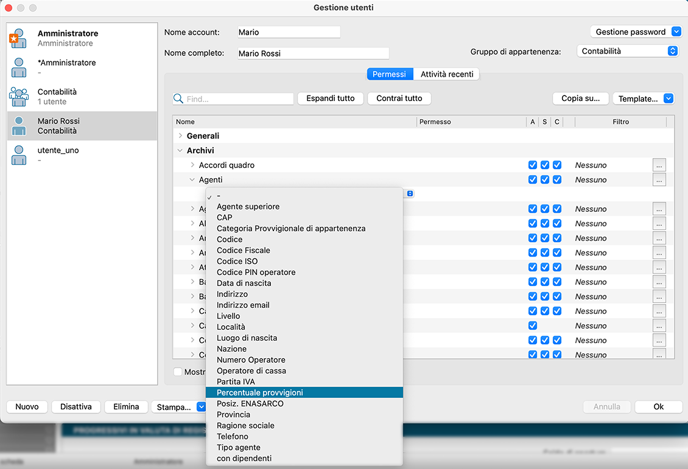Viewport: 688px width, 469px height.
Task: Toggle column C checkbox for Accordi quadro
Action: [x=557, y=165]
